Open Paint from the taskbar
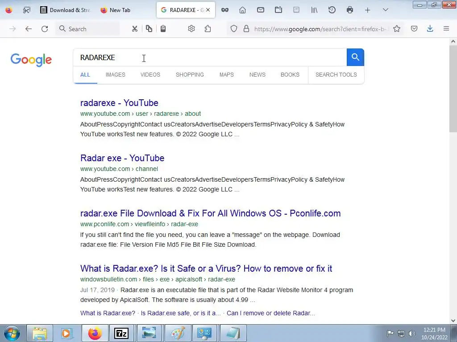 click(x=178, y=333)
